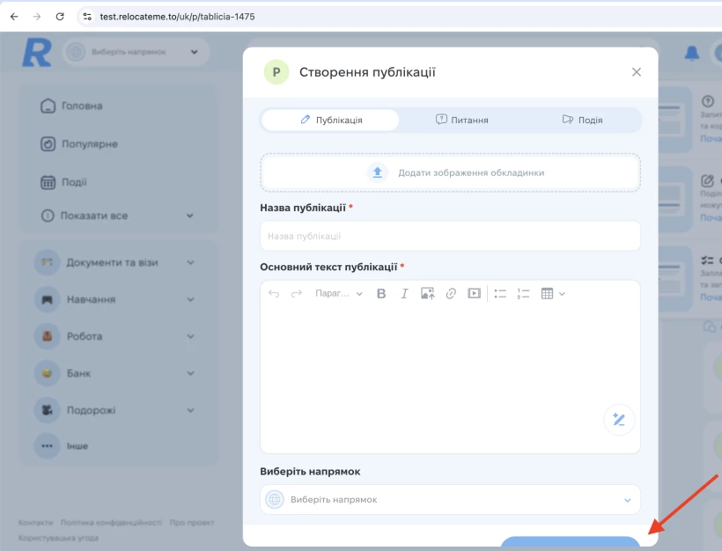The height and width of the screenshot is (551, 722).
Task: Open the paragraph style dropdown
Action: [338, 294]
